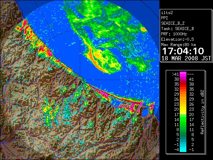Click the '-4' legend label

point(177,149)
